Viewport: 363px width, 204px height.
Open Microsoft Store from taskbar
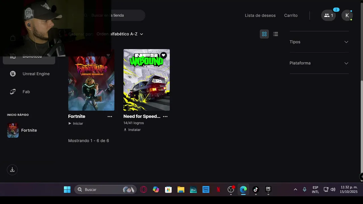tap(168, 190)
